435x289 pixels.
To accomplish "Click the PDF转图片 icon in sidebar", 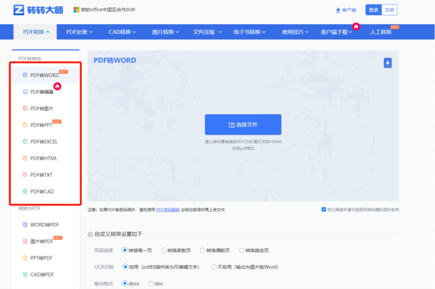I will [x=25, y=108].
